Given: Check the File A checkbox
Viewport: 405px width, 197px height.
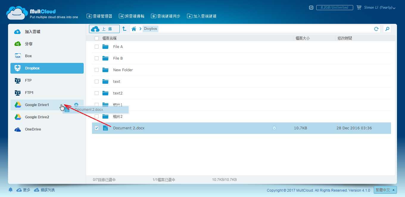Looking at the screenshot, I should pos(96,46).
